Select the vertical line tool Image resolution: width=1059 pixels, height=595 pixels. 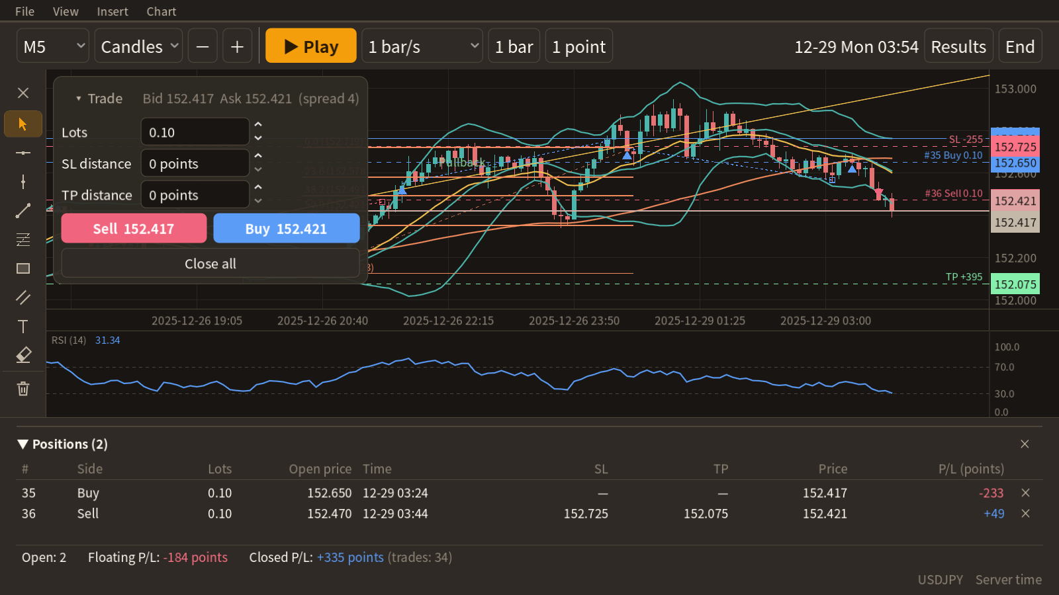click(23, 182)
